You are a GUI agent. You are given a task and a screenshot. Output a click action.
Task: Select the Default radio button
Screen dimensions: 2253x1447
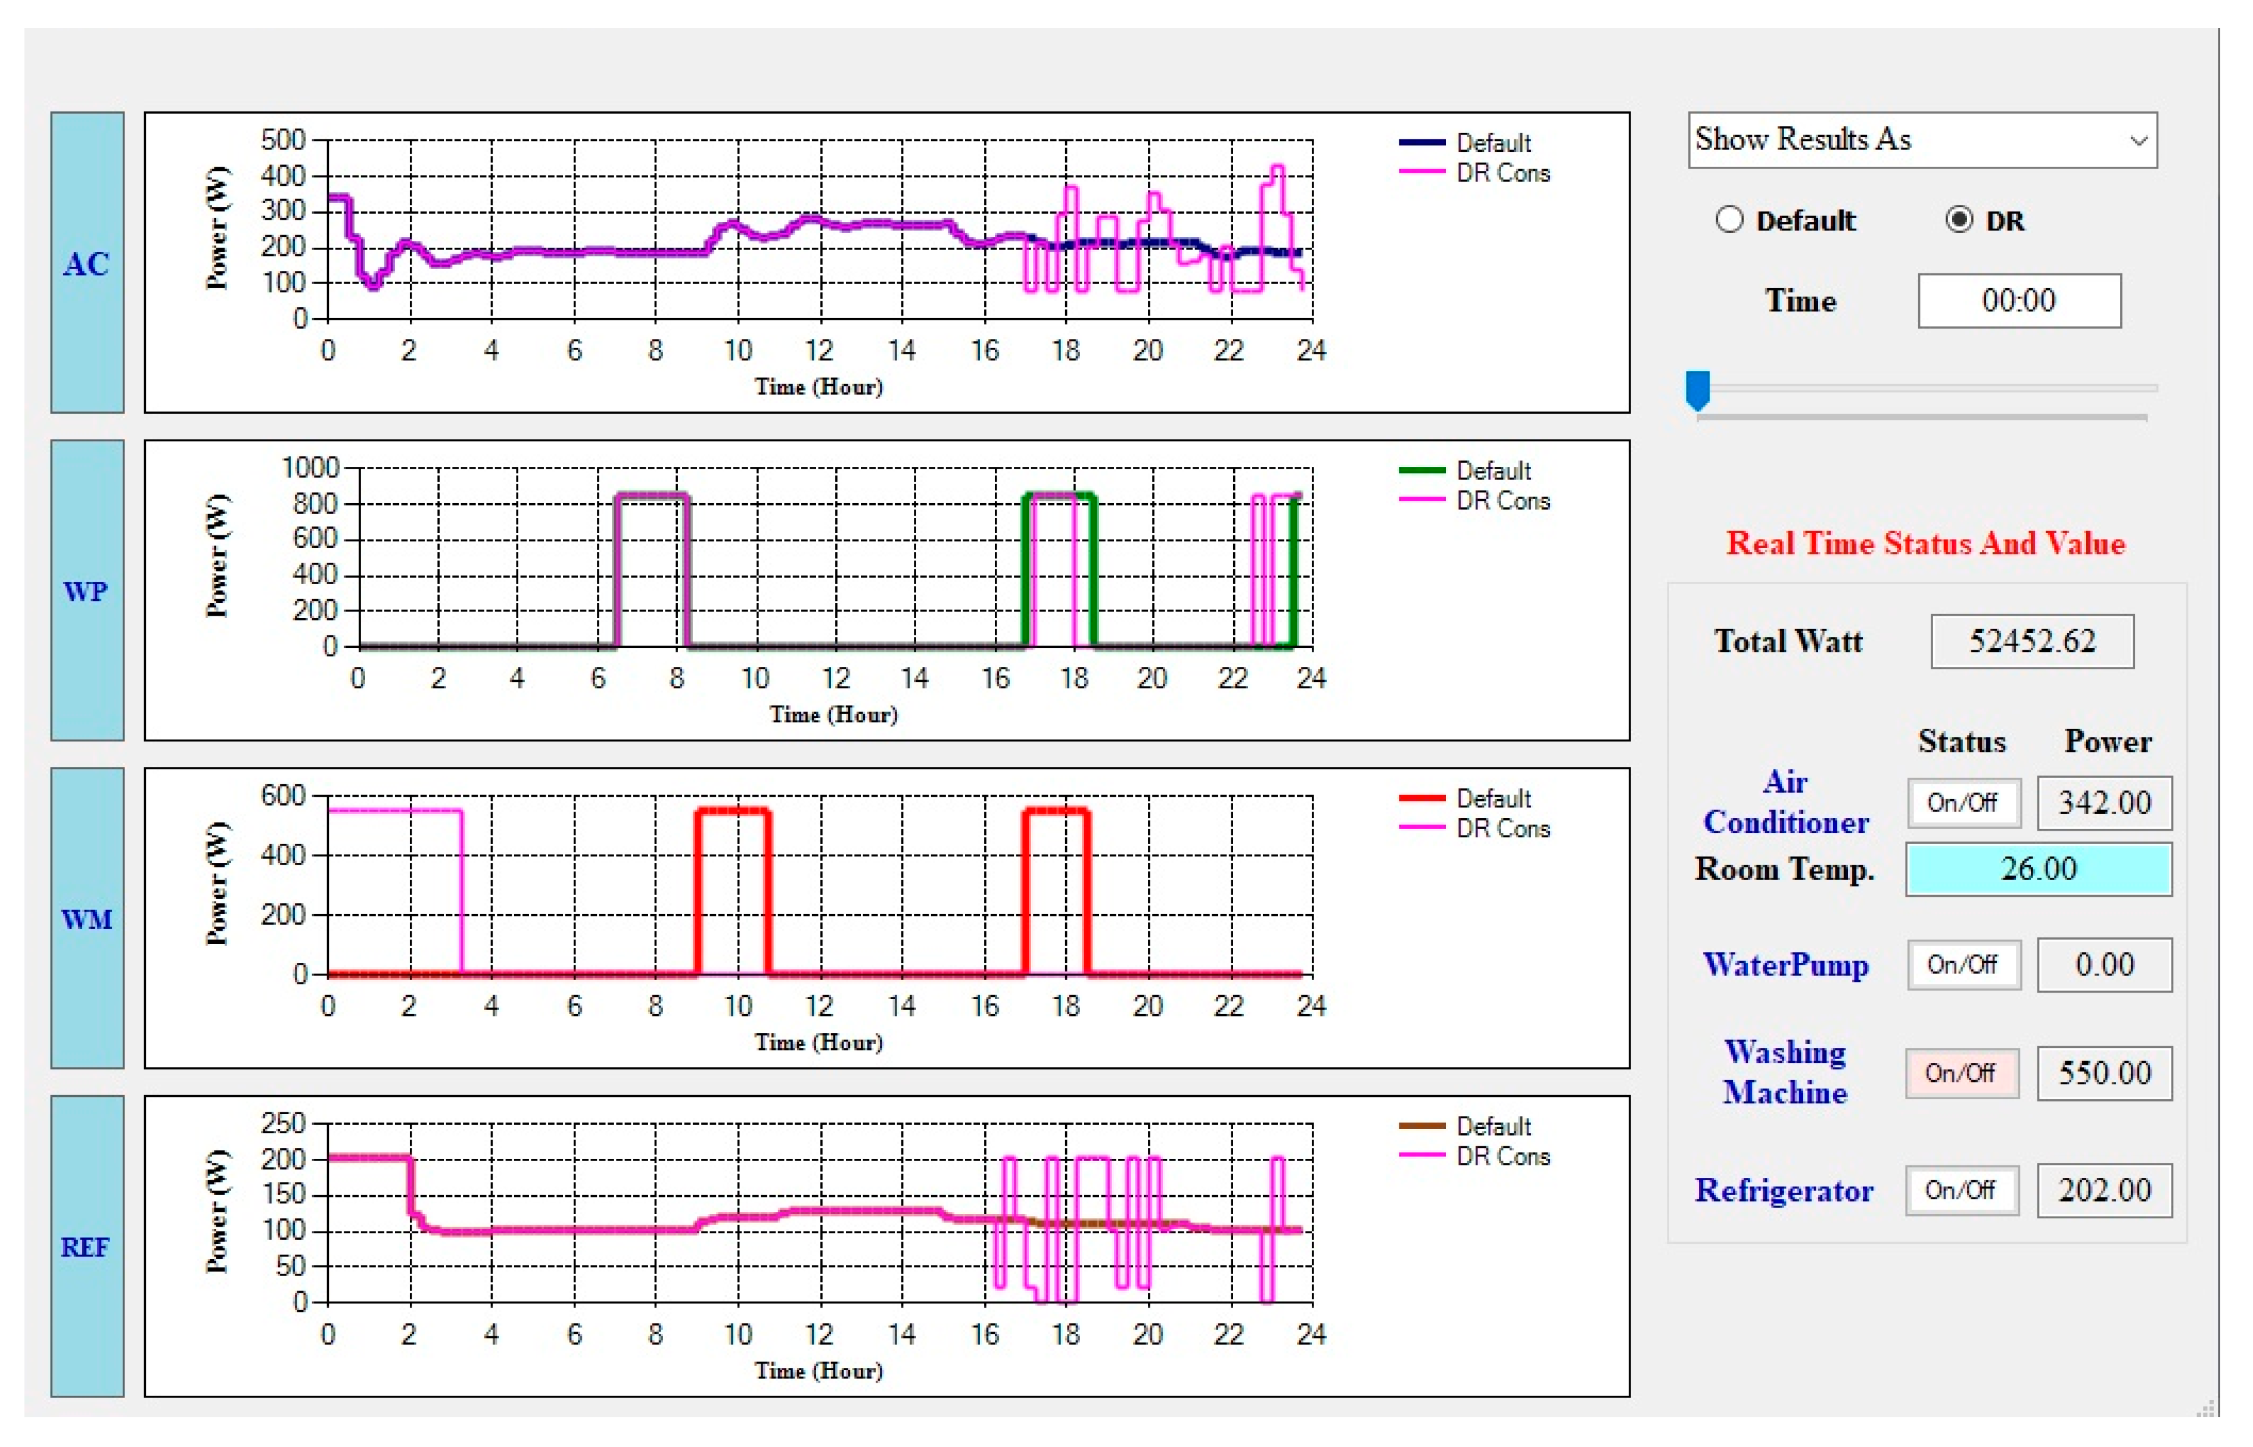1729,220
